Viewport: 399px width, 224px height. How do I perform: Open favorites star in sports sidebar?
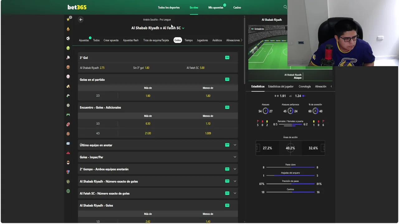68,19
